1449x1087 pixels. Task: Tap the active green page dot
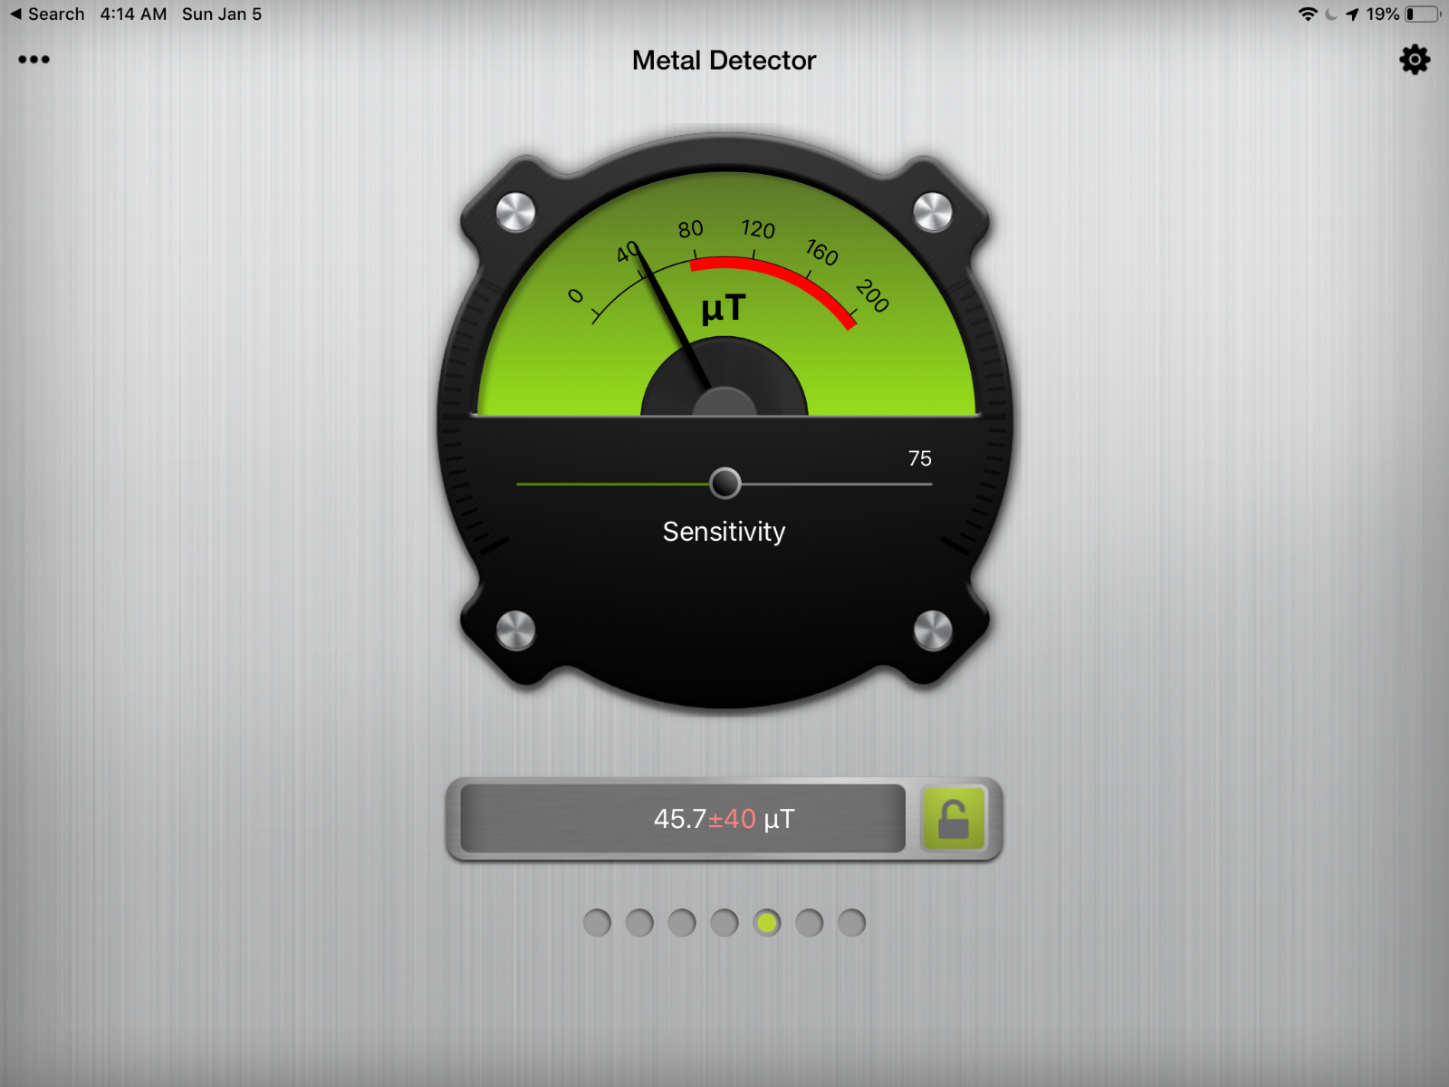coord(767,923)
